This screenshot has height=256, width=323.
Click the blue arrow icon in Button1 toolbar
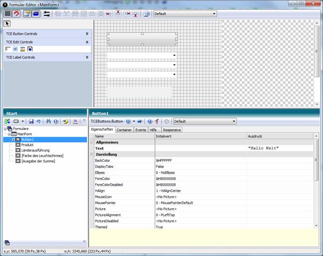click(x=140, y=122)
